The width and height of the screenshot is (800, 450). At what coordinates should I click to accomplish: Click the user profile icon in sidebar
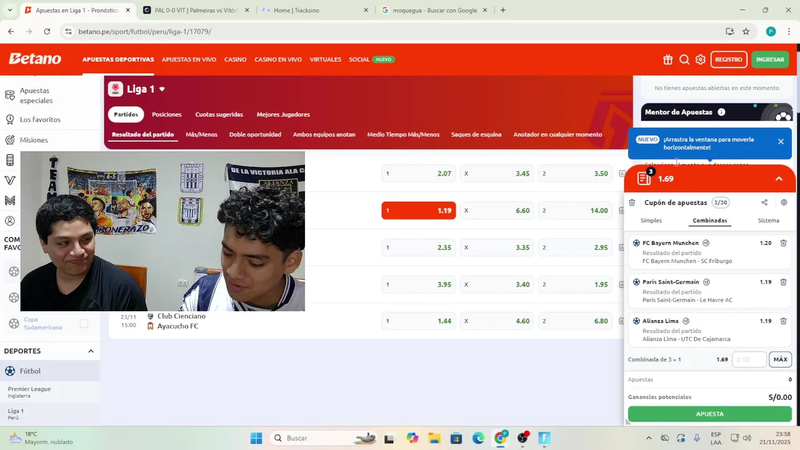coord(10,221)
